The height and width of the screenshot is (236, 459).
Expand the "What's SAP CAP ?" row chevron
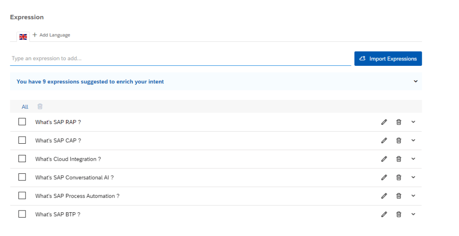point(413,140)
